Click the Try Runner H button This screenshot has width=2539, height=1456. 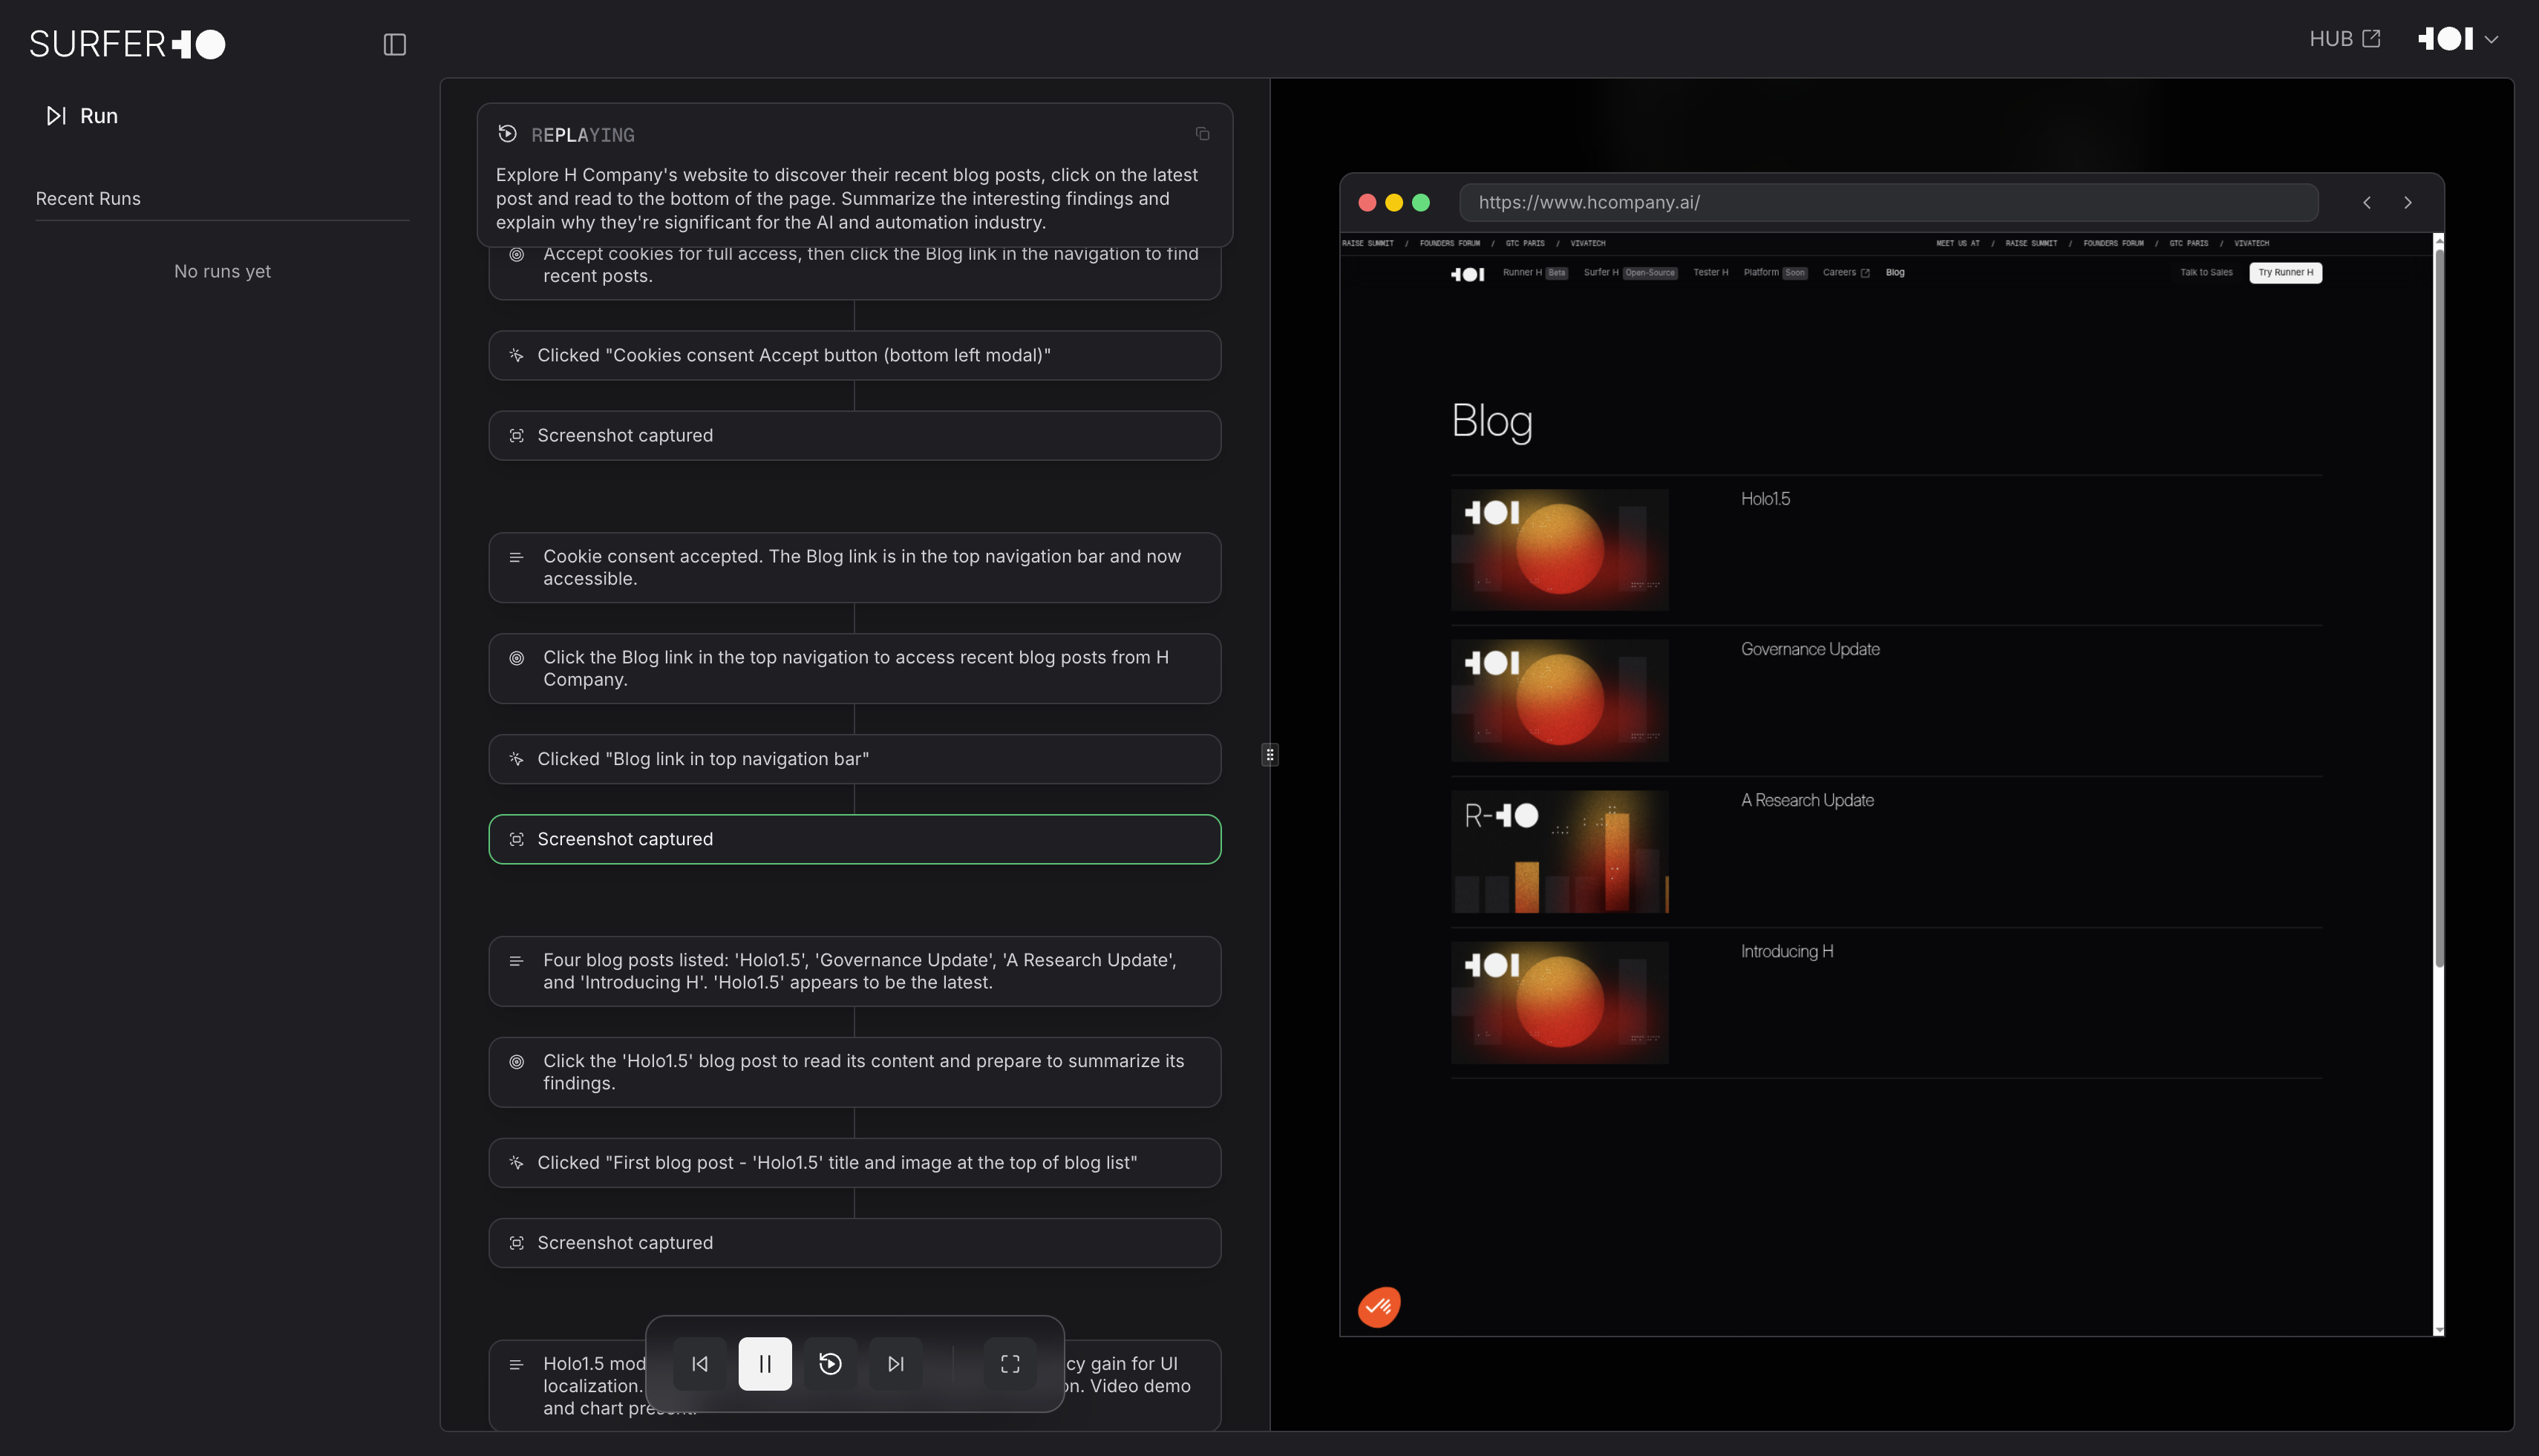click(x=2285, y=272)
